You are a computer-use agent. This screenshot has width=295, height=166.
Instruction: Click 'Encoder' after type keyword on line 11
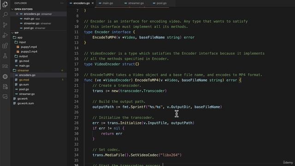(x=102, y=32)
